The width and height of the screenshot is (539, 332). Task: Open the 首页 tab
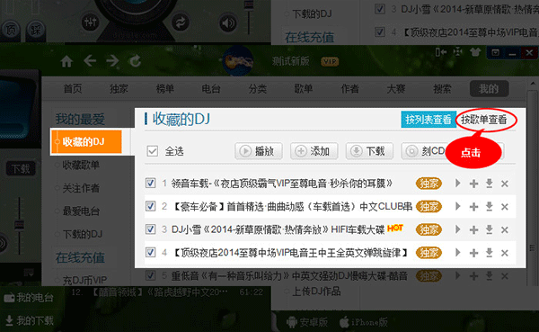pyautogui.click(x=73, y=89)
